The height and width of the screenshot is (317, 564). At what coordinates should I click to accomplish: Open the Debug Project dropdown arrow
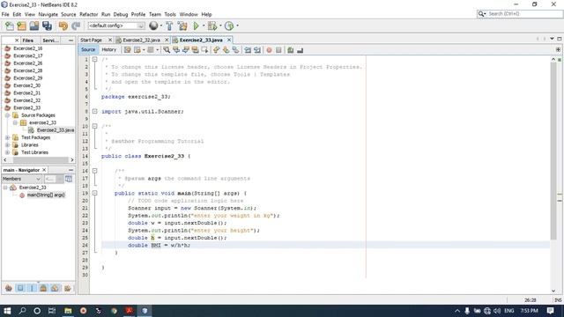[220, 26]
